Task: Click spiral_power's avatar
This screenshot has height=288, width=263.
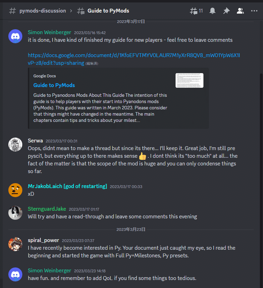Action: 15,244
